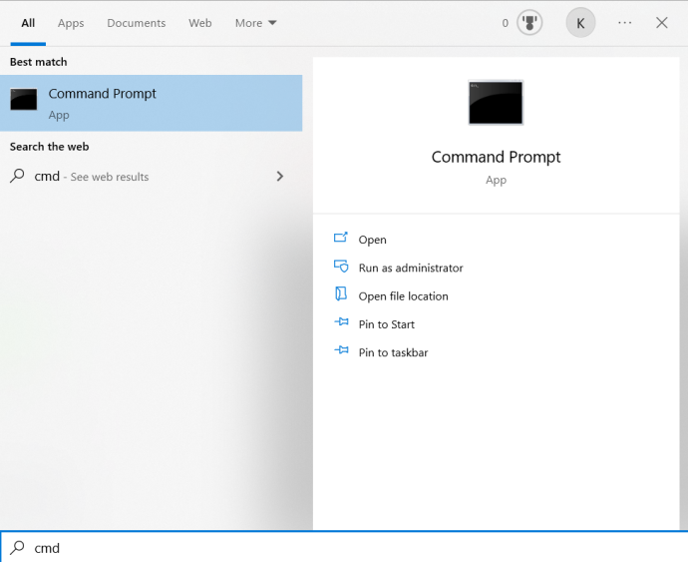Click the Pin to taskbar pin icon
688x562 pixels.
(x=341, y=350)
